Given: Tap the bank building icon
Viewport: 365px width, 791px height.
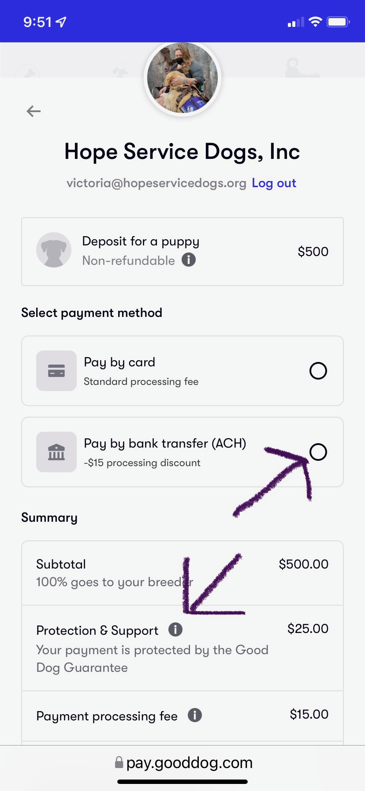Looking at the screenshot, I should click(56, 452).
